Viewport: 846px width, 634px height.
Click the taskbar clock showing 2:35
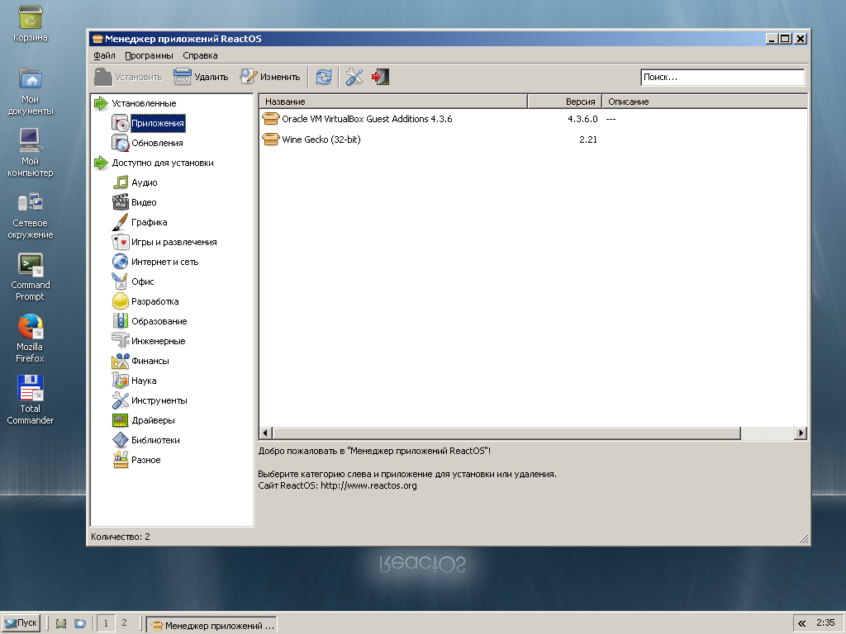pos(825,622)
